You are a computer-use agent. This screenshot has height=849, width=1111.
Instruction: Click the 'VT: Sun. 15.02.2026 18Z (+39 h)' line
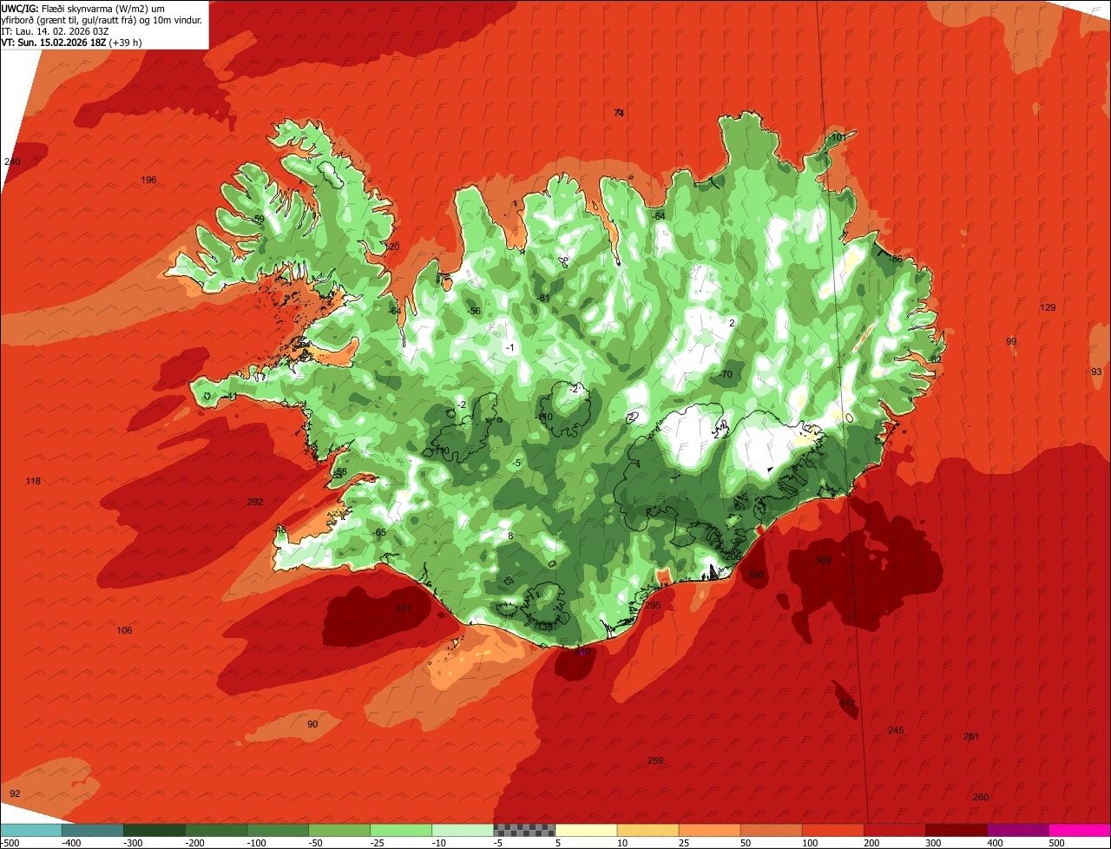[72, 42]
